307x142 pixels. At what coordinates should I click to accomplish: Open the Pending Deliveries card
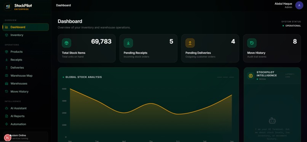point(210,48)
